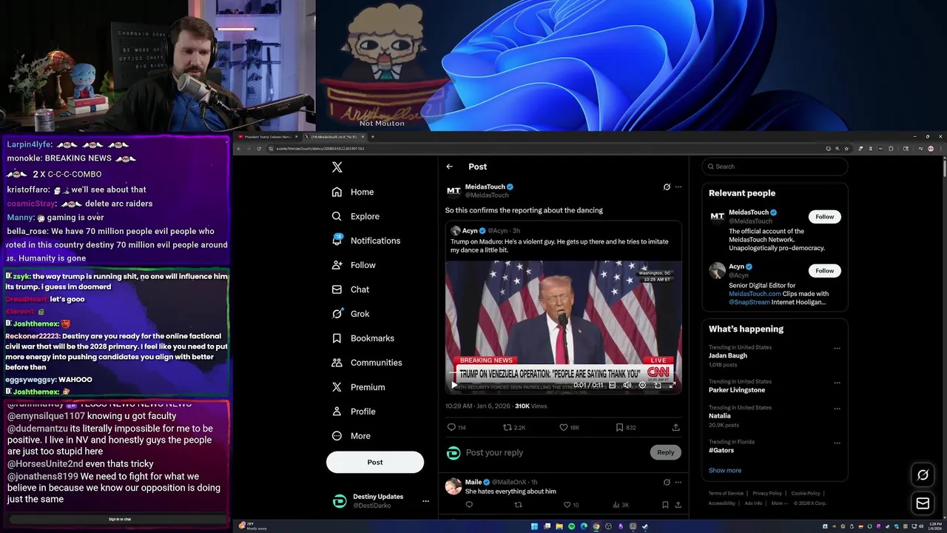
Task: Open more options for Parker Livingstone trend
Action: [837, 383]
